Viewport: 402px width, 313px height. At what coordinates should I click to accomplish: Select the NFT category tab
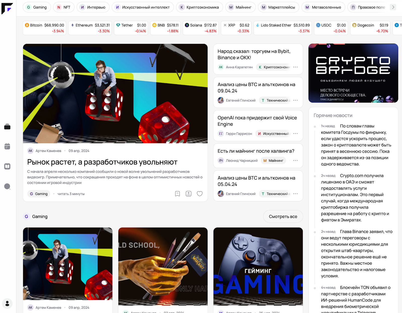(x=64, y=7)
